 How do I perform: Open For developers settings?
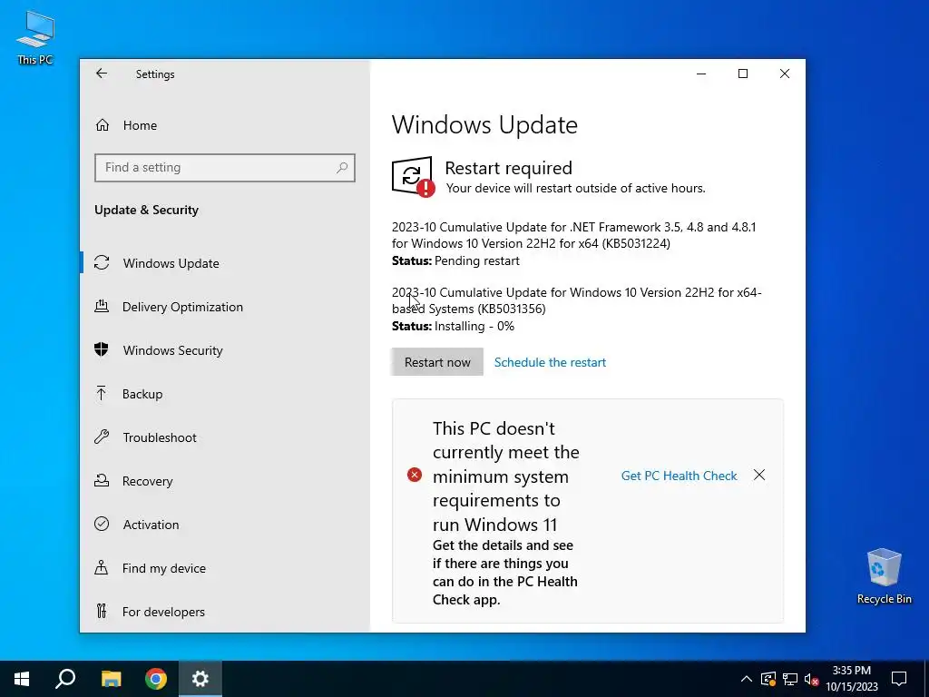point(225,611)
